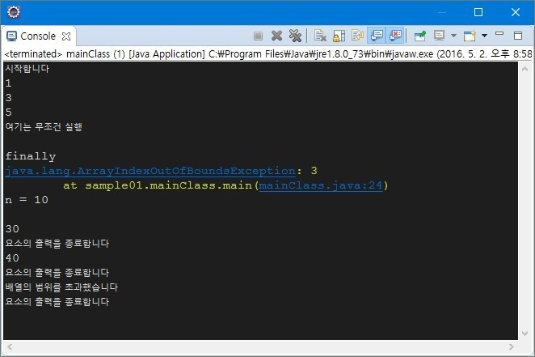Image resolution: width=535 pixels, height=357 pixels.
Task: Click the Eclipse icon in the title bar
Action: tap(14, 12)
